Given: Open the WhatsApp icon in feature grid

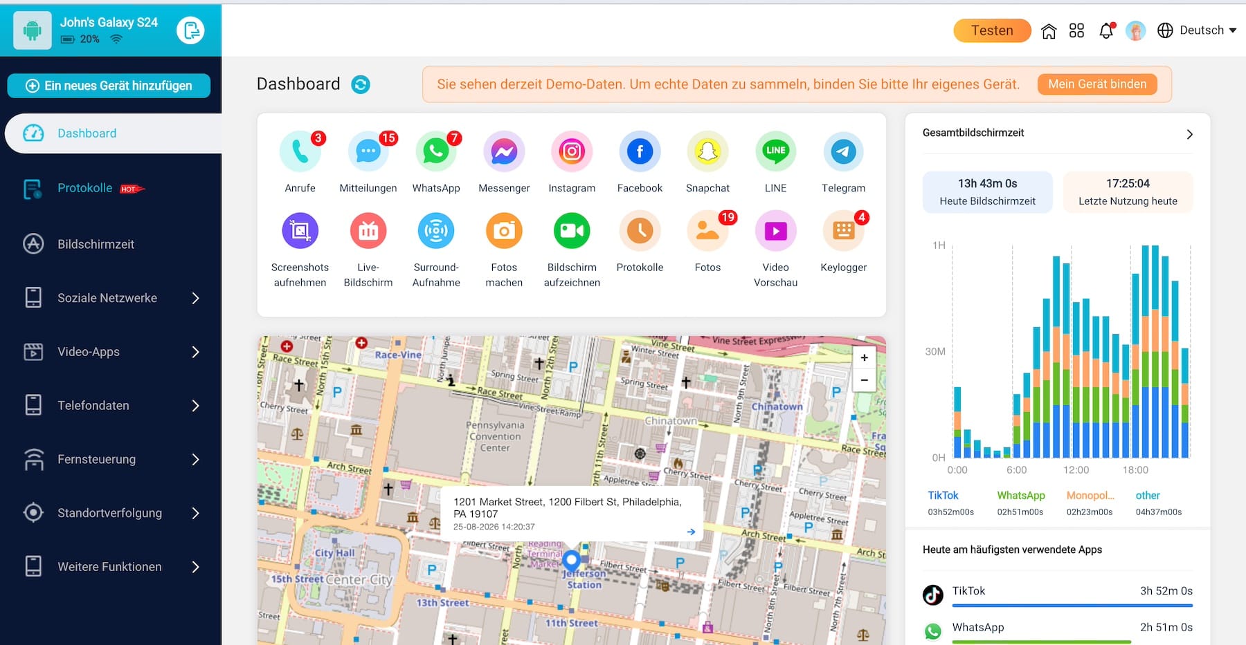Looking at the screenshot, I should point(436,151).
